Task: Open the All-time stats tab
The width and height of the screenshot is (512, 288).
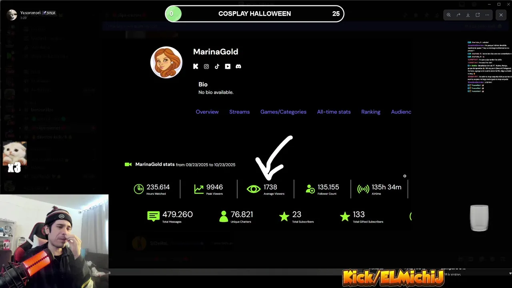Action: (334, 112)
